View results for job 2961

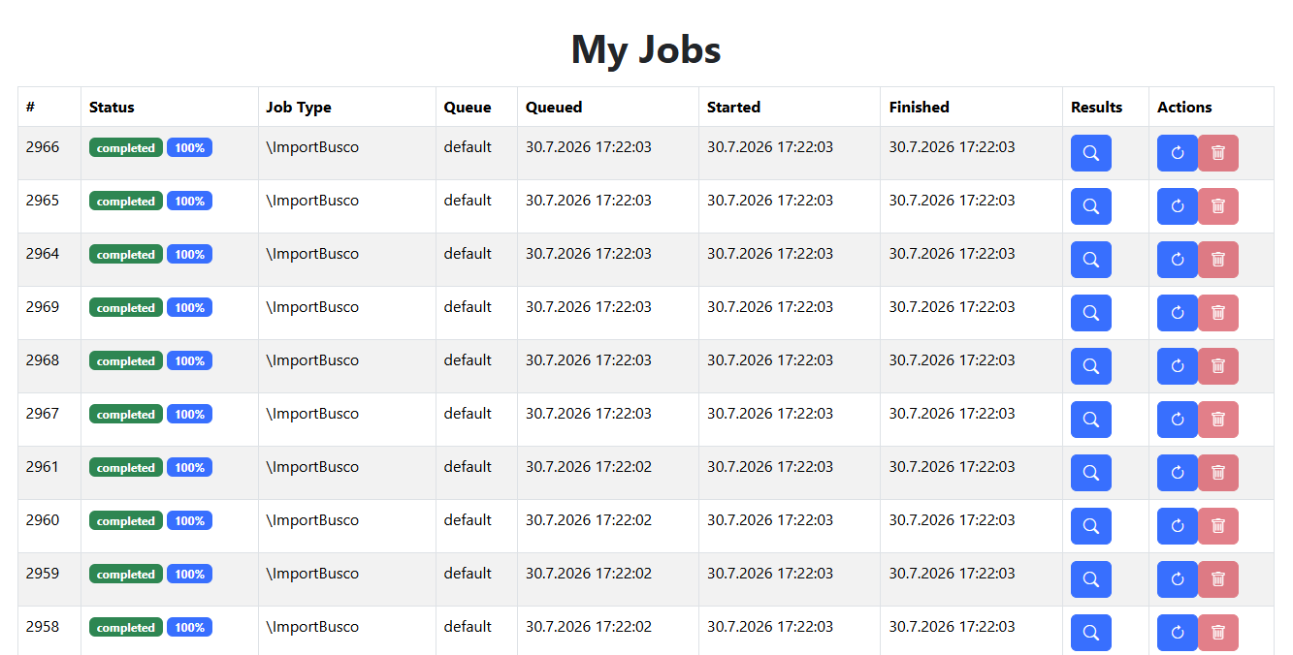click(x=1090, y=473)
